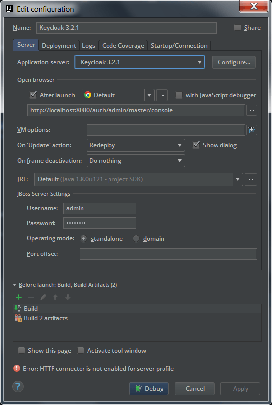This screenshot has height=405, width=272.
Task: Click the HTTP connector error message text
Action: pyautogui.click(x=98, y=369)
